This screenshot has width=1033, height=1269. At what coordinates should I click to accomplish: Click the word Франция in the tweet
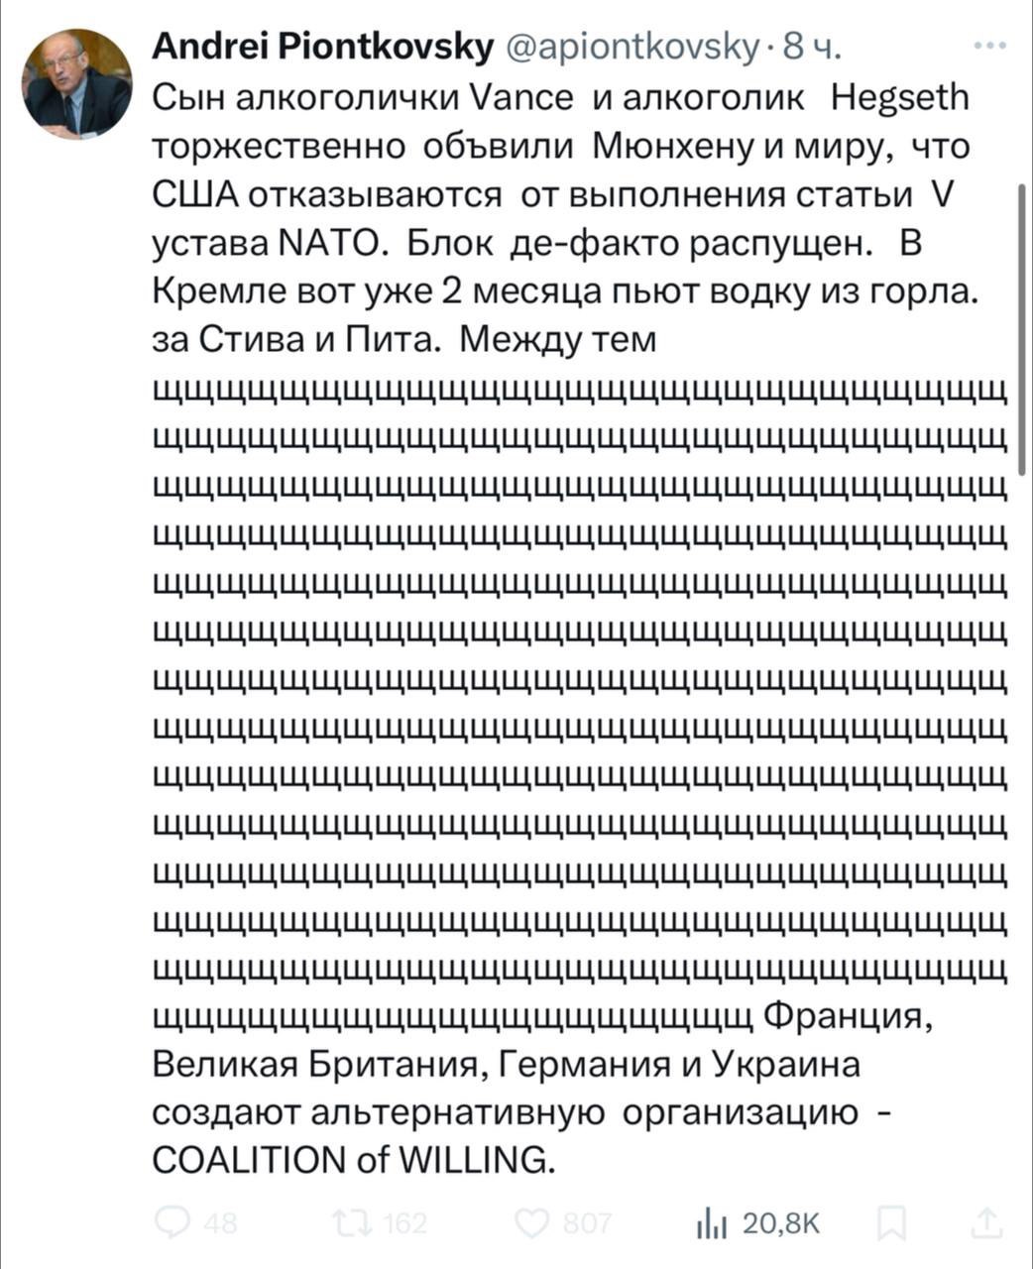850,1016
